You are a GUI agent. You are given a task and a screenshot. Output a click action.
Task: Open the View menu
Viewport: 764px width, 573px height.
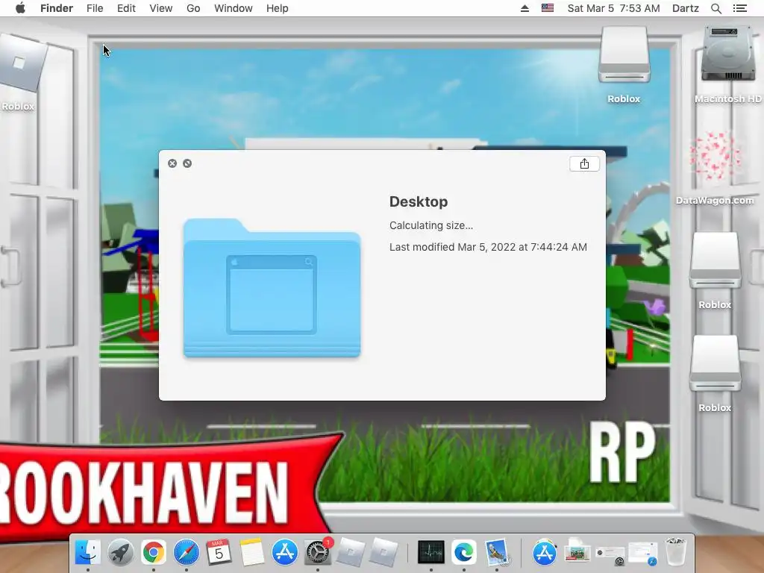point(161,8)
